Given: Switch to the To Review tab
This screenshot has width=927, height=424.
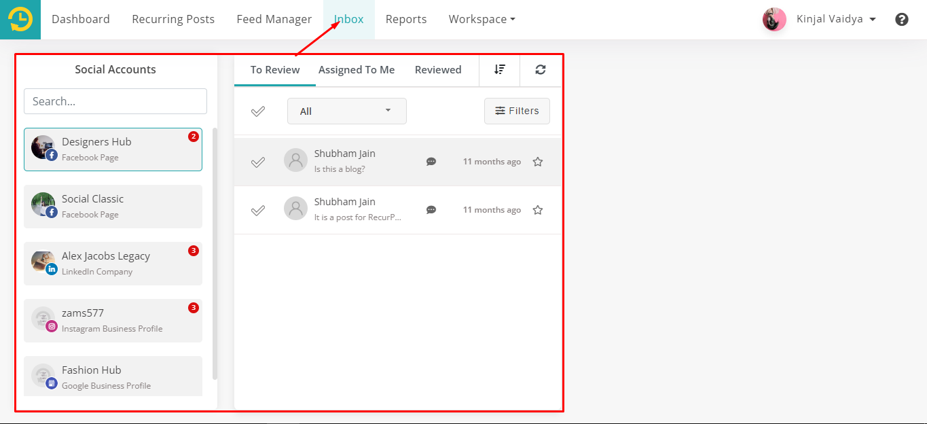Looking at the screenshot, I should coord(275,69).
